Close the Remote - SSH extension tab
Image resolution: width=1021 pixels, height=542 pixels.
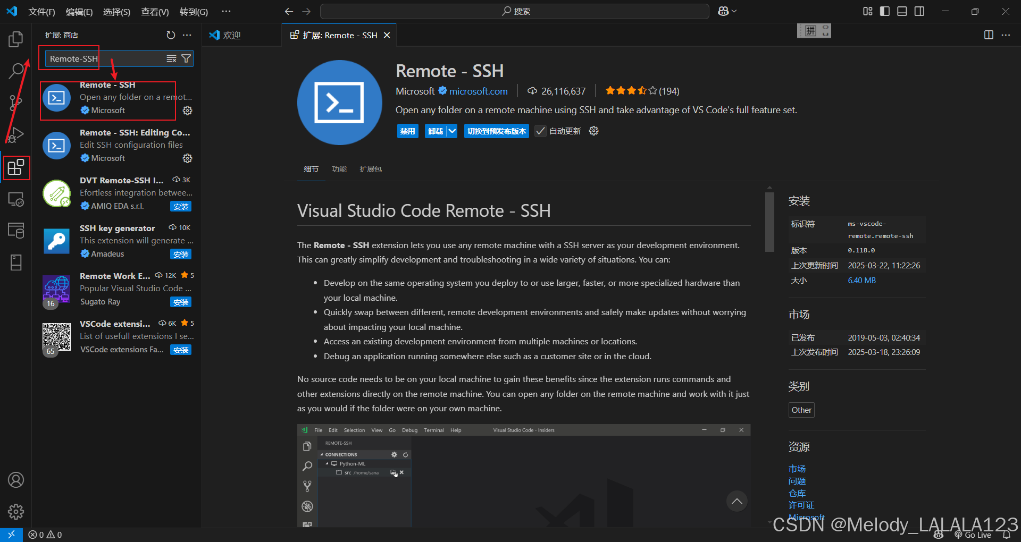pyautogui.click(x=387, y=35)
